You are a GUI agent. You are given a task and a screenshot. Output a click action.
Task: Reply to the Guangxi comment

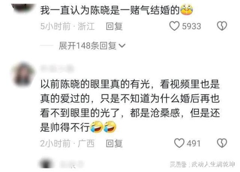114,143
